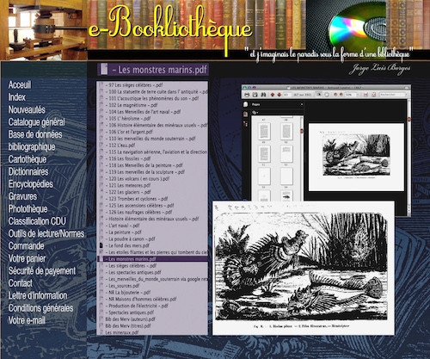Screen dimensions: 430x359
Task: Open the Dictionnaires section
Action: [x=28, y=171]
